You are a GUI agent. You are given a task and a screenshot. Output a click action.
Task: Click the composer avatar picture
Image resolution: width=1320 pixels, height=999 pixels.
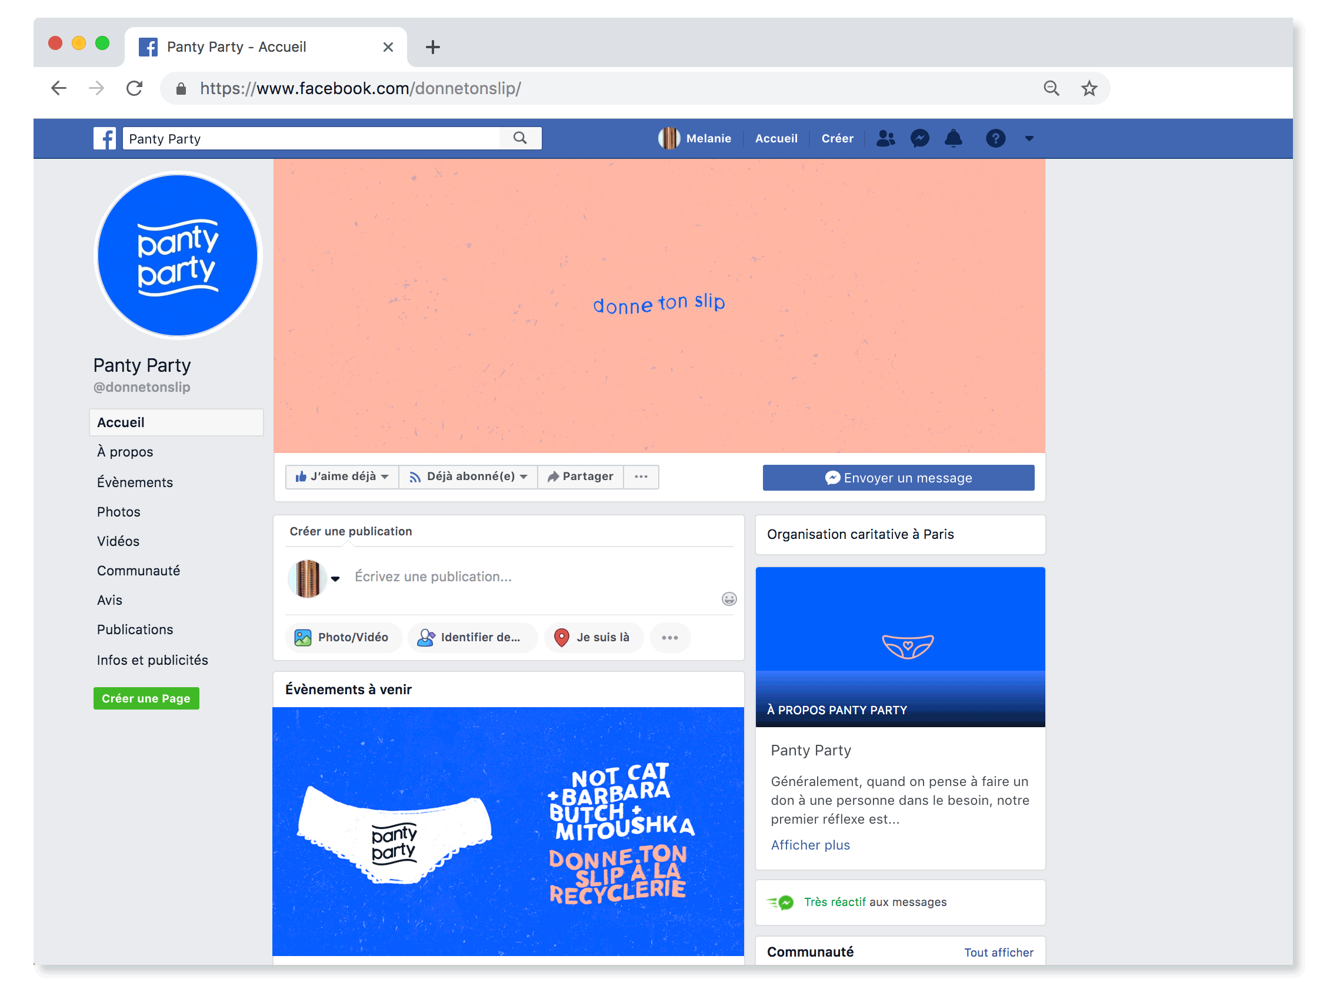click(x=307, y=578)
